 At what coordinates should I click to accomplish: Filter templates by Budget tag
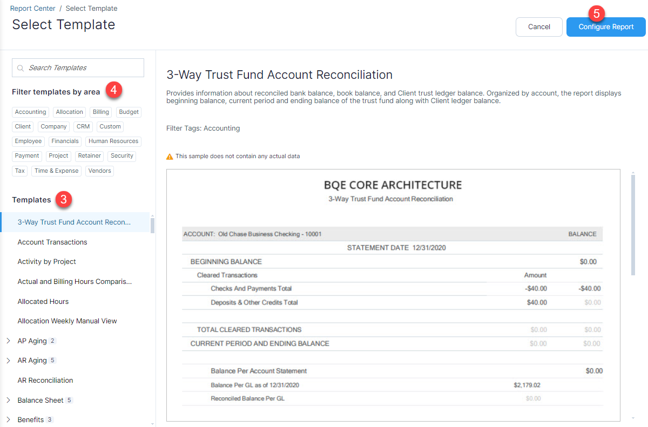click(x=129, y=112)
